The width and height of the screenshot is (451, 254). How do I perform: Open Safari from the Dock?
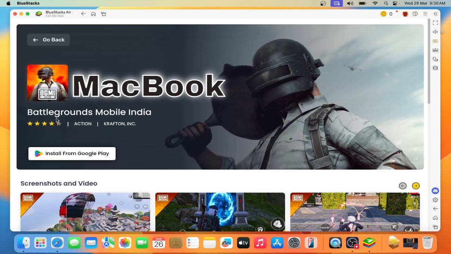pyautogui.click(x=57, y=243)
